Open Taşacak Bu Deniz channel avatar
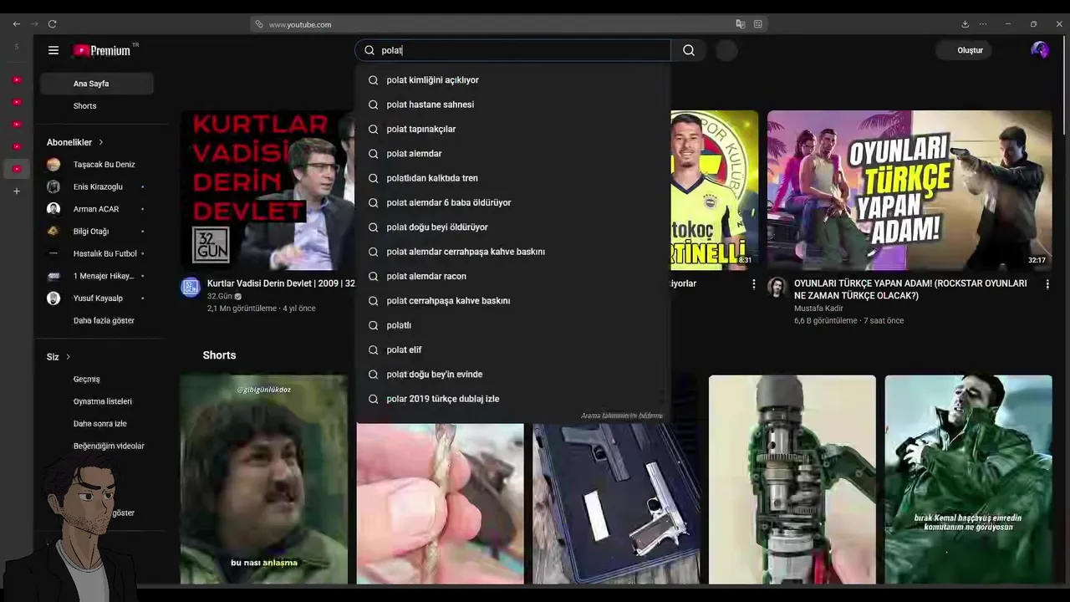The height and width of the screenshot is (602, 1070). click(x=53, y=165)
